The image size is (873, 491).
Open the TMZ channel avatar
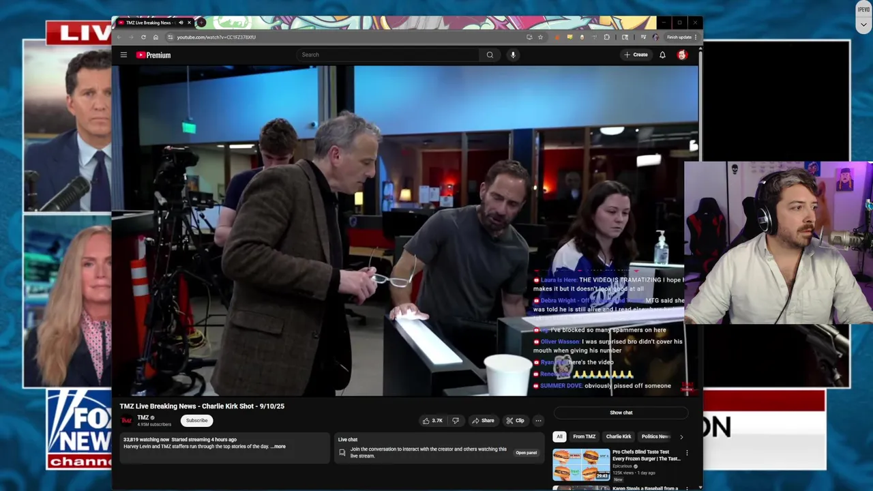(x=126, y=420)
